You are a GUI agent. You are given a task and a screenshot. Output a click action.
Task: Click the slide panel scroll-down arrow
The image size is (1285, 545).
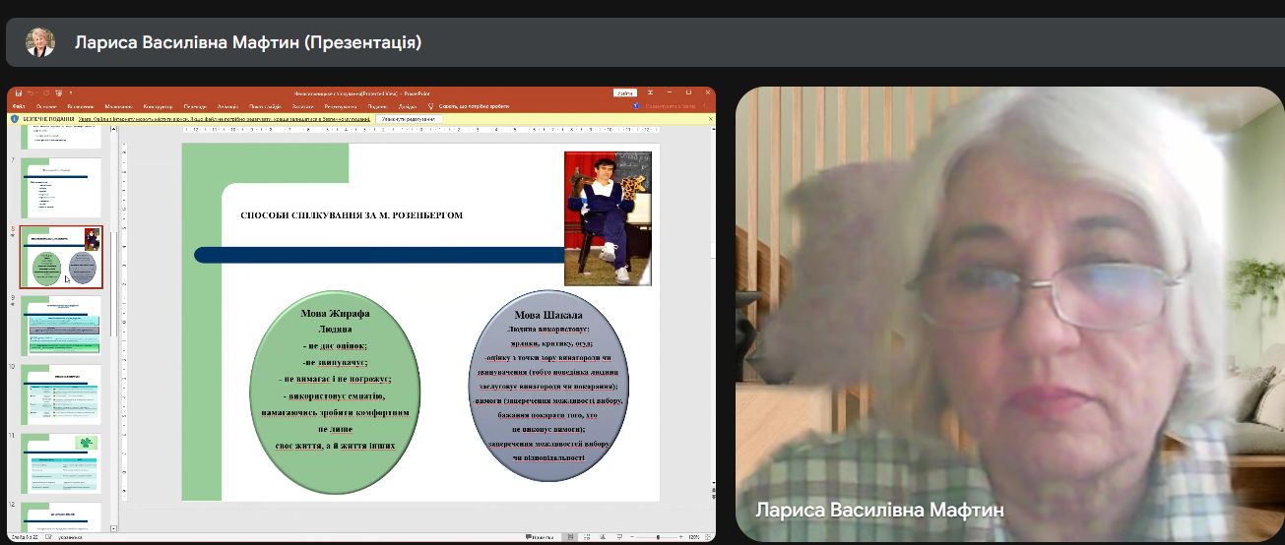click(115, 525)
